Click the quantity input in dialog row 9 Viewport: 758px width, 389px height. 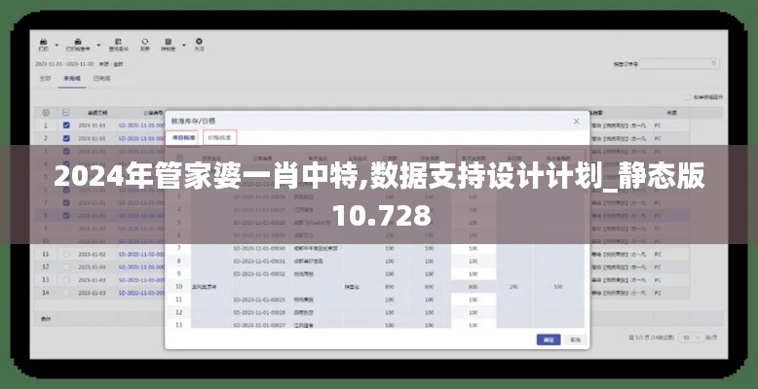474,274
